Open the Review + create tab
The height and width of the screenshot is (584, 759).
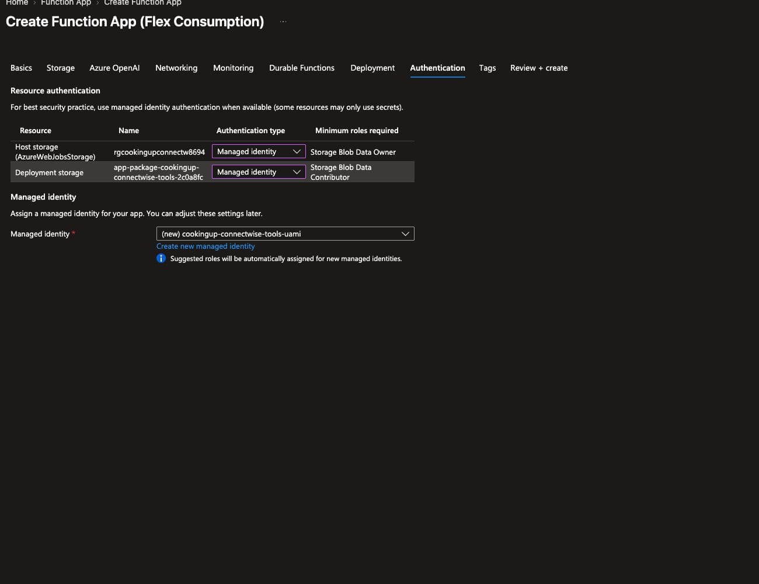pos(539,68)
